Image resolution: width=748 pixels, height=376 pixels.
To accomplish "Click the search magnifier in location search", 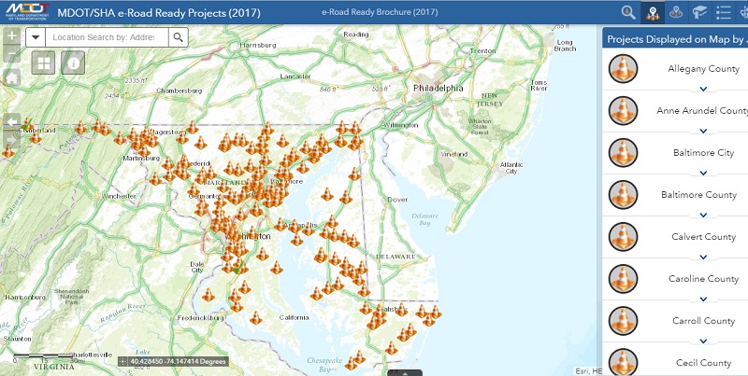I will tap(178, 36).
